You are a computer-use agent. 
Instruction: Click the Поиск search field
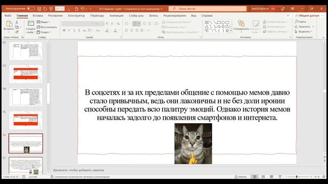click(x=208, y=9)
